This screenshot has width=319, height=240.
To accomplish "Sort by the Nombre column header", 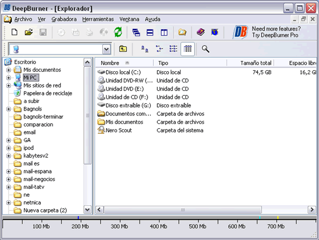I will tap(124, 63).
